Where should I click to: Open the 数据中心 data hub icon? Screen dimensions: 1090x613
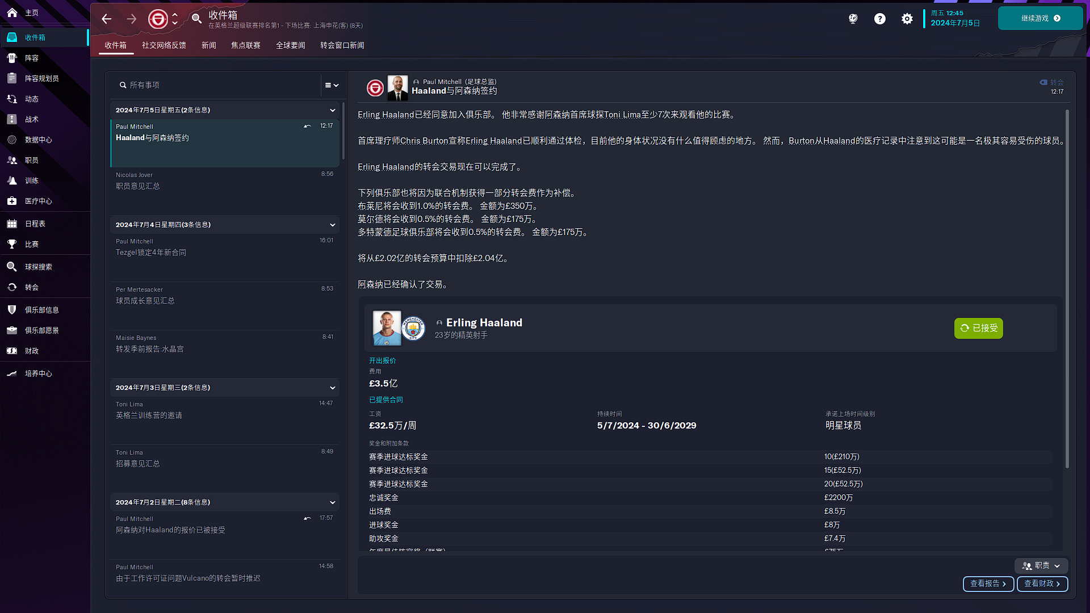tap(12, 140)
